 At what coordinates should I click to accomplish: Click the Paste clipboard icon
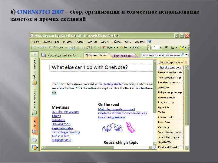click(88, 47)
